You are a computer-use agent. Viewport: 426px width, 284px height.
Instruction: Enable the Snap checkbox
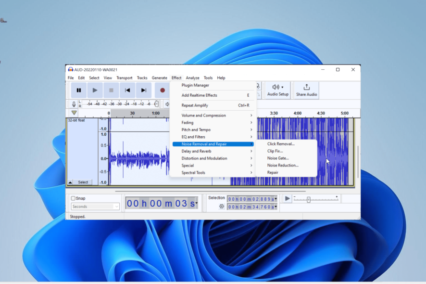click(x=74, y=198)
